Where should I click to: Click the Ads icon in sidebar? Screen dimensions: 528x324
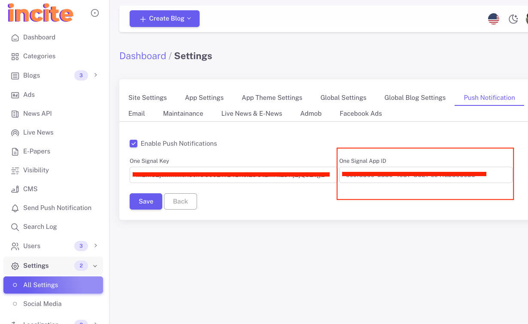click(x=15, y=95)
